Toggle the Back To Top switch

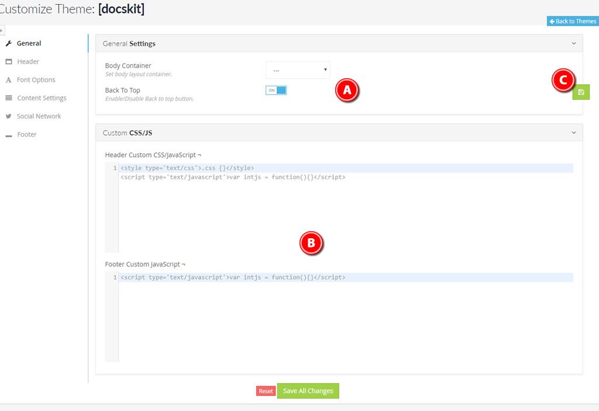pos(276,90)
